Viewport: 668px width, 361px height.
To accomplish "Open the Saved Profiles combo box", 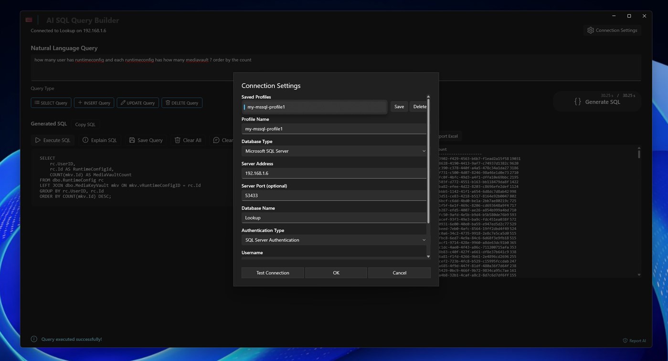I will (314, 107).
